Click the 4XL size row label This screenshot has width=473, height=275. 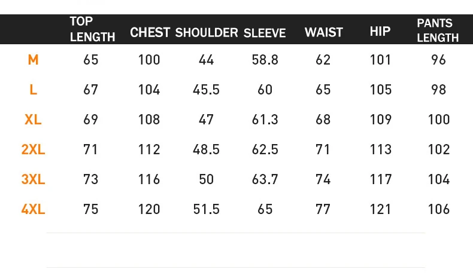point(33,209)
